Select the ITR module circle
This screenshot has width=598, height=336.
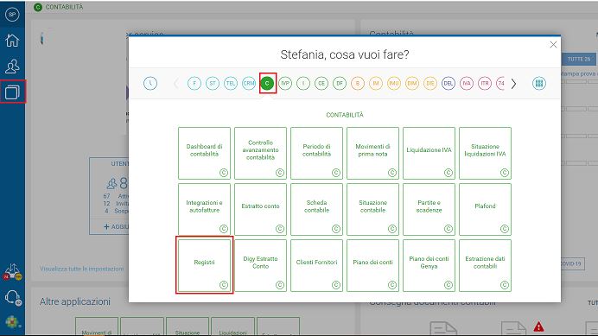pos(485,83)
